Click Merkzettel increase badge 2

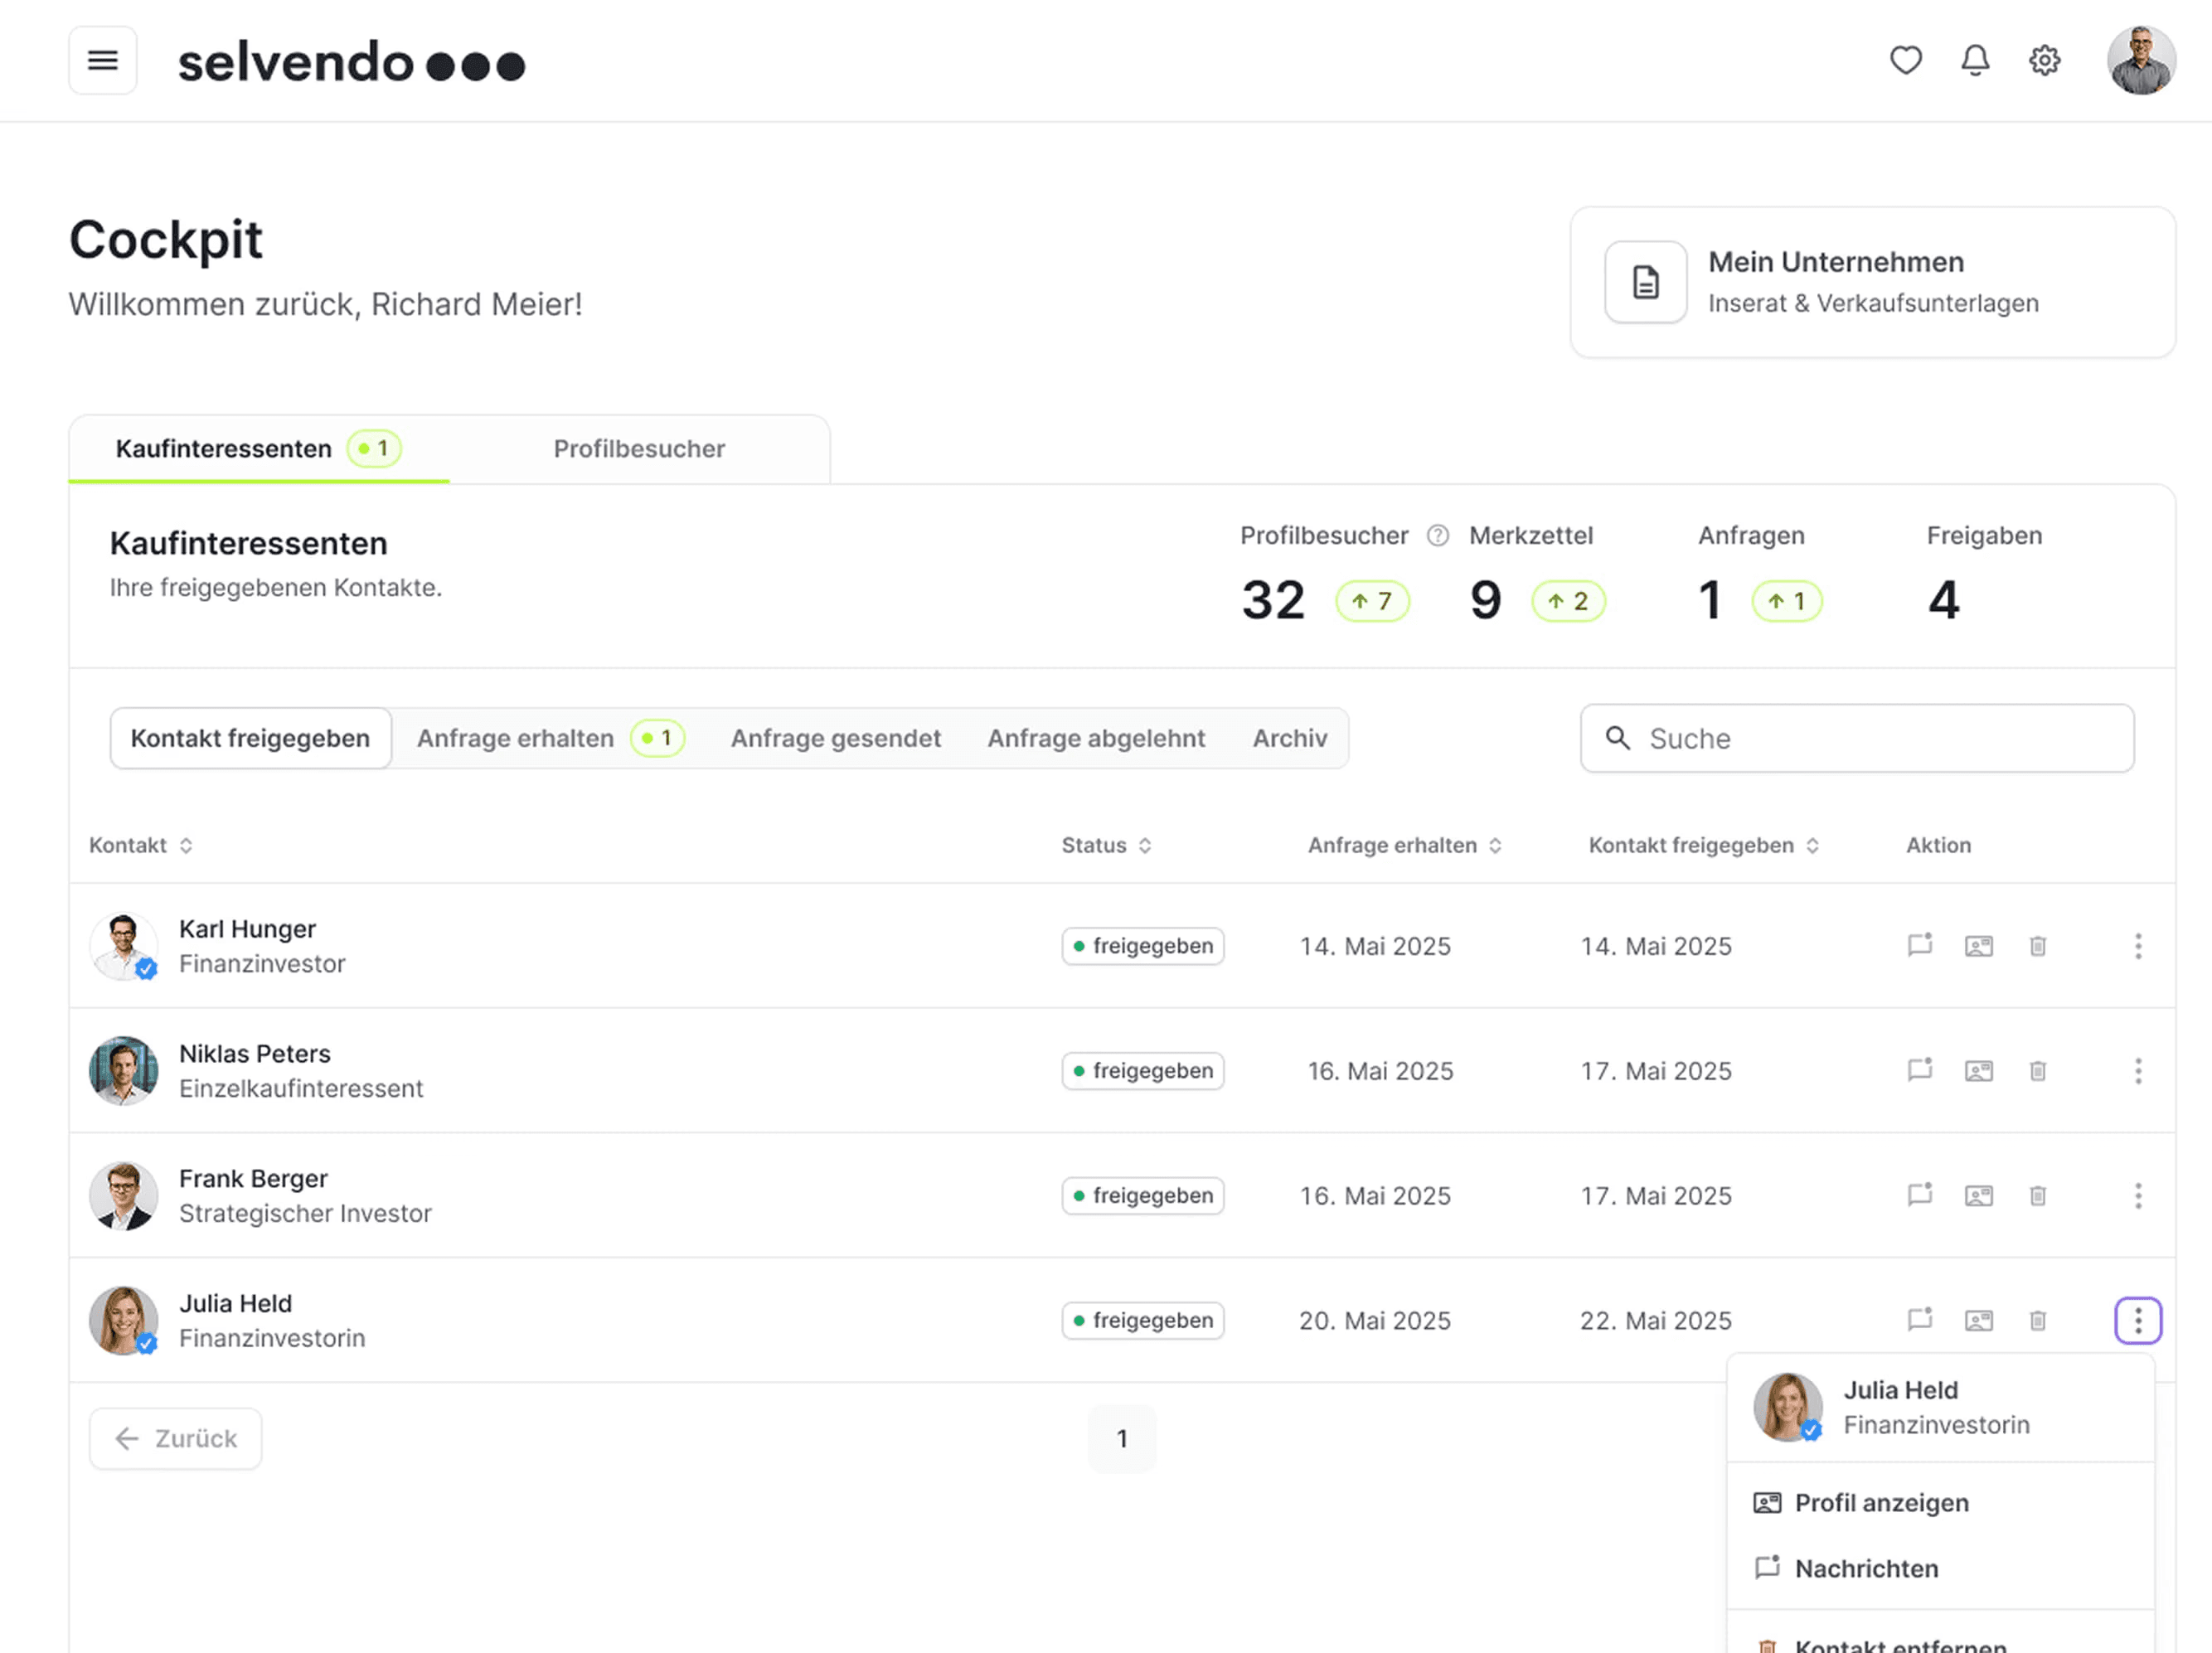coord(1569,602)
